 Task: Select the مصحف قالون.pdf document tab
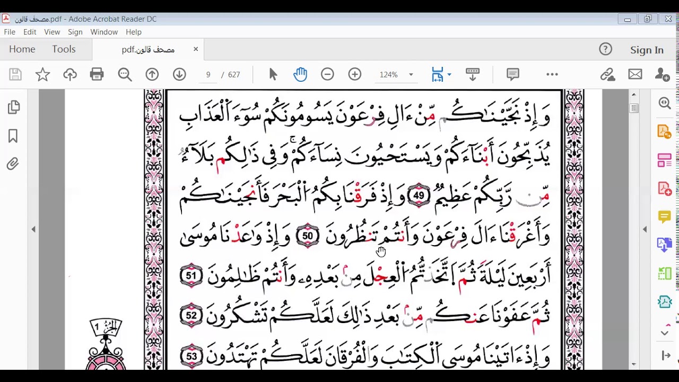(x=148, y=49)
